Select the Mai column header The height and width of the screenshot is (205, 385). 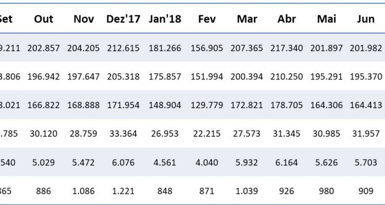326,19
